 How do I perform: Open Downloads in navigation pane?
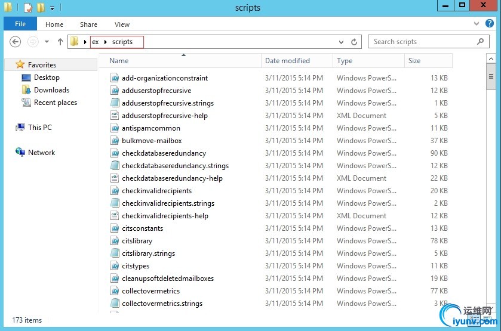[x=51, y=90]
